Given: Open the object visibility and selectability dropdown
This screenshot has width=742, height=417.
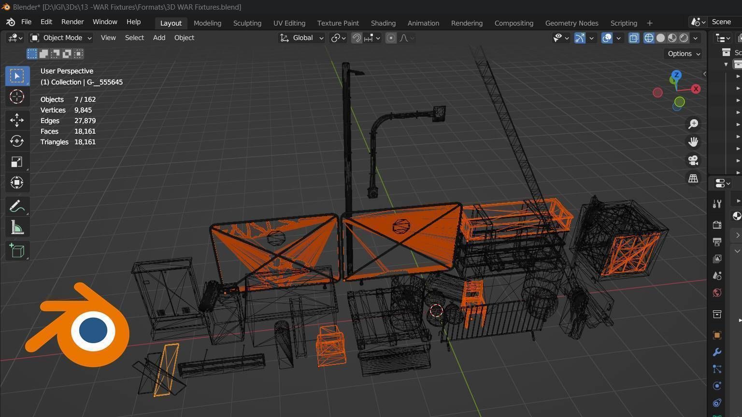Looking at the screenshot, I should 561,38.
